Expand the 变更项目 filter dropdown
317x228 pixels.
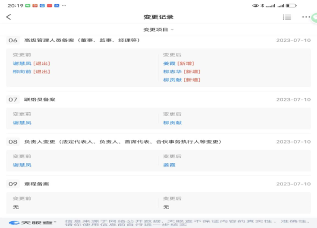click(158, 30)
